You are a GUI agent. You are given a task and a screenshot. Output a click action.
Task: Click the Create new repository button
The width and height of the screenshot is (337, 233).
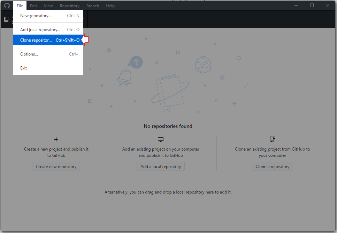click(x=56, y=166)
